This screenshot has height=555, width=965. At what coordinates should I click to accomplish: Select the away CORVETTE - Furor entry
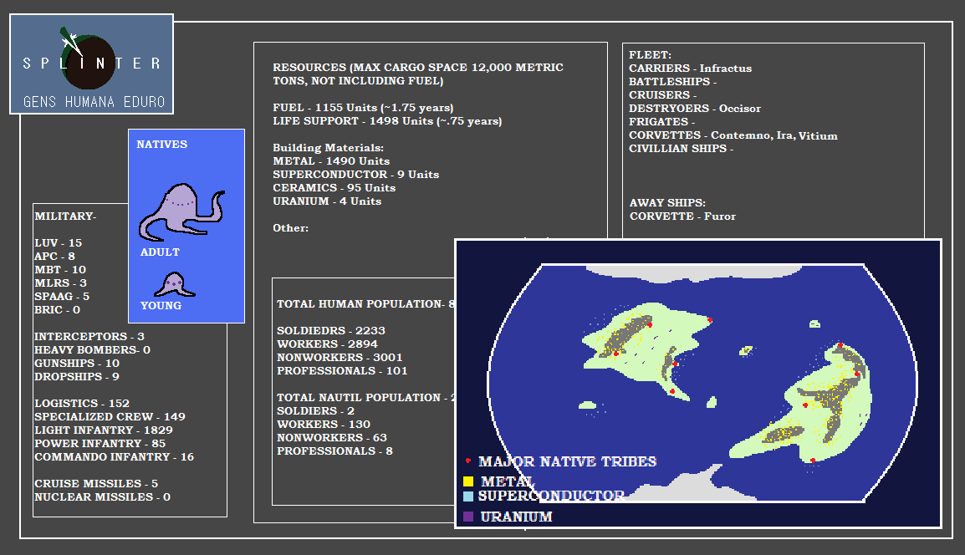682,216
